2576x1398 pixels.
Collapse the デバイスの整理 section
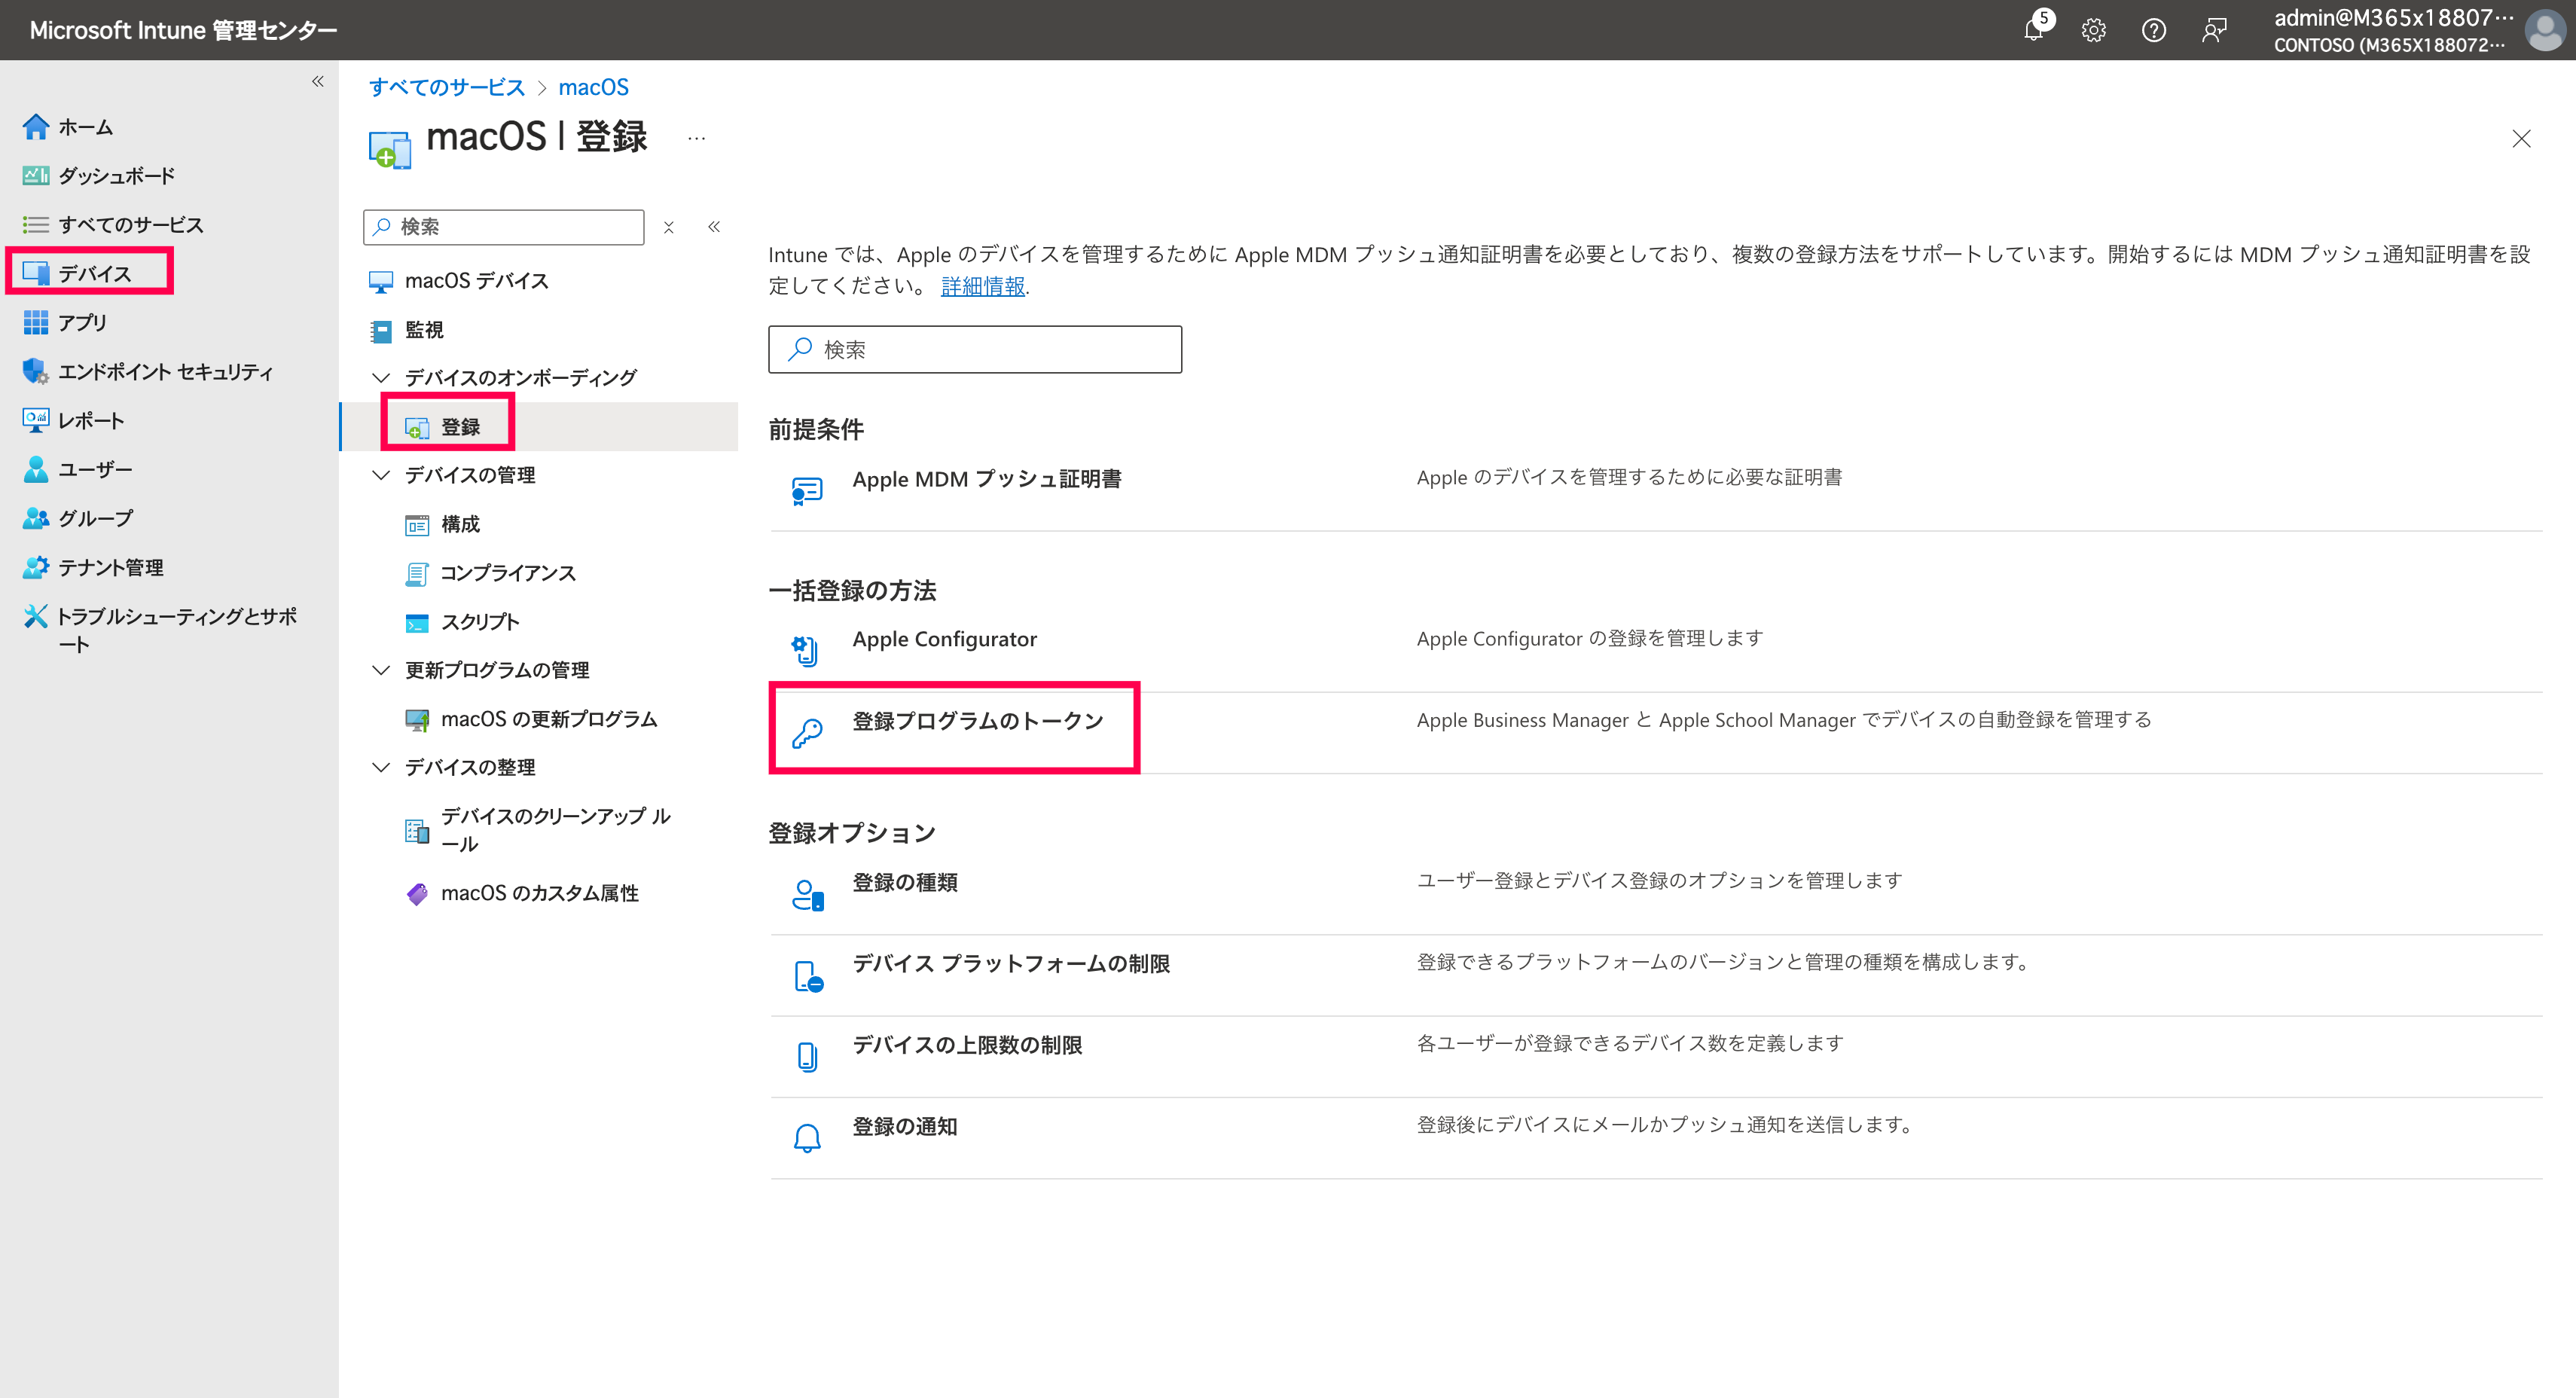(x=380, y=767)
